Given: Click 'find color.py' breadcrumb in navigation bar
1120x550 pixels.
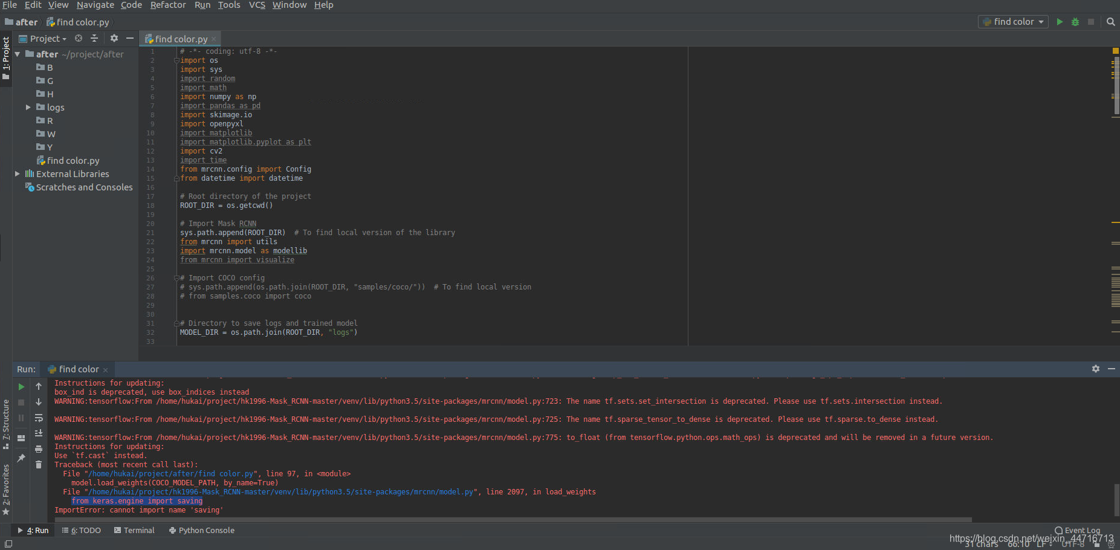Looking at the screenshot, I should pyautogui.click(x=78, y=22).
